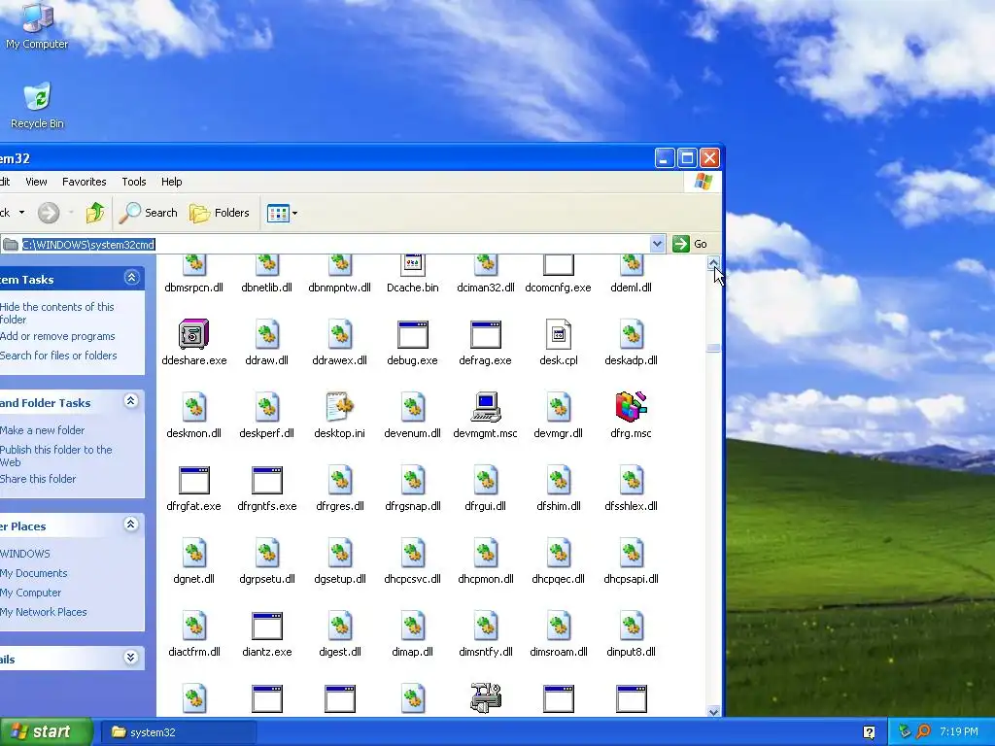Collapse File and Folder Tasks panel
The image size is (995, 746).
point(131,401)
